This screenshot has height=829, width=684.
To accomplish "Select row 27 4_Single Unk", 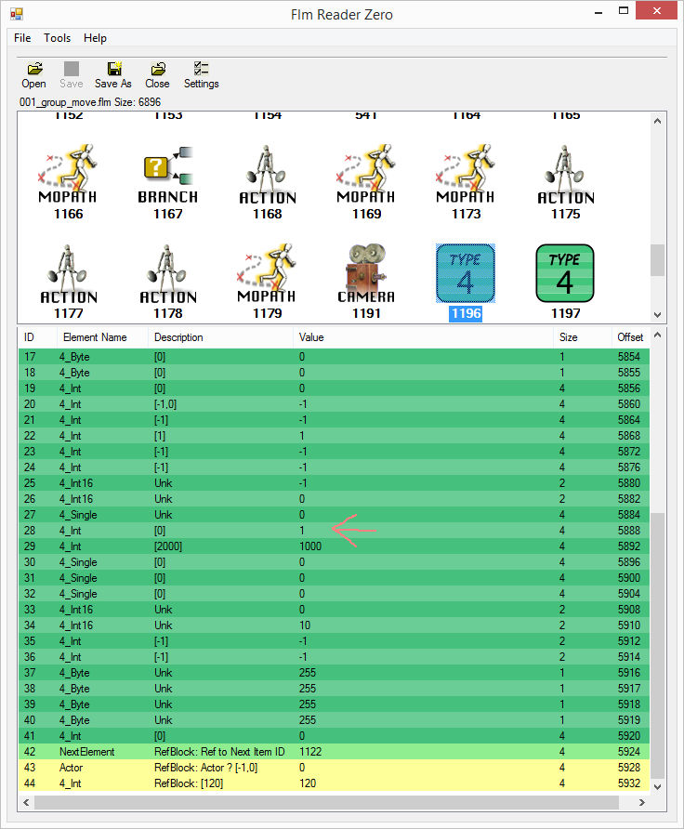I will click(x=334, y=515).
